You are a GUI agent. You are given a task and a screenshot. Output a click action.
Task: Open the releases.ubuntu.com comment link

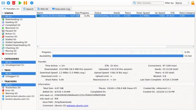(77, 106)
